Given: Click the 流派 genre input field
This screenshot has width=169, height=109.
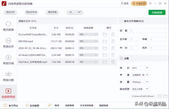Looking at the screenshot, I should [158, 48].
